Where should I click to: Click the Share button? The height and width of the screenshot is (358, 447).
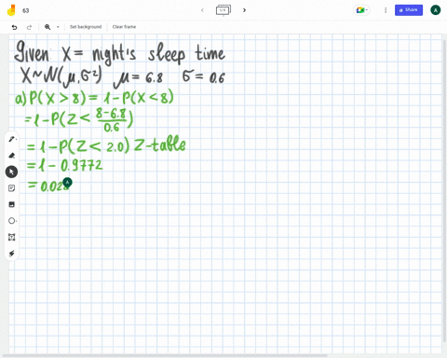coord(409,10)
